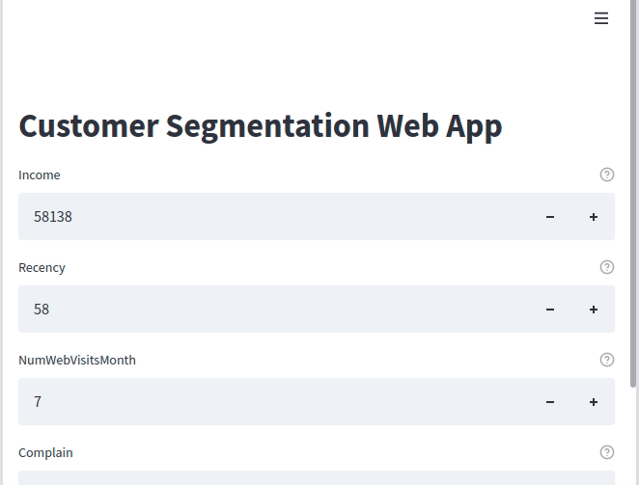The height and width of the screenshot is (485, 639).
Task: Click the Recency help icon
Action: pyautogui.click(x=607, y=267)
